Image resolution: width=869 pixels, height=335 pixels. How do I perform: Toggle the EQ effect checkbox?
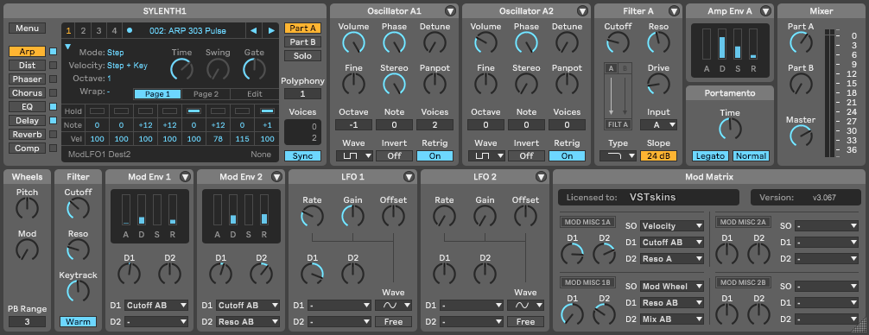tap(54, 107)
